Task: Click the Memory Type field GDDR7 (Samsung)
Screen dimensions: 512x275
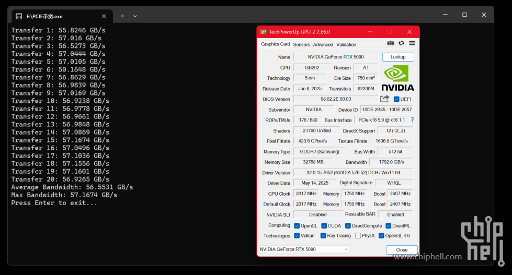Action: [320, 151]
